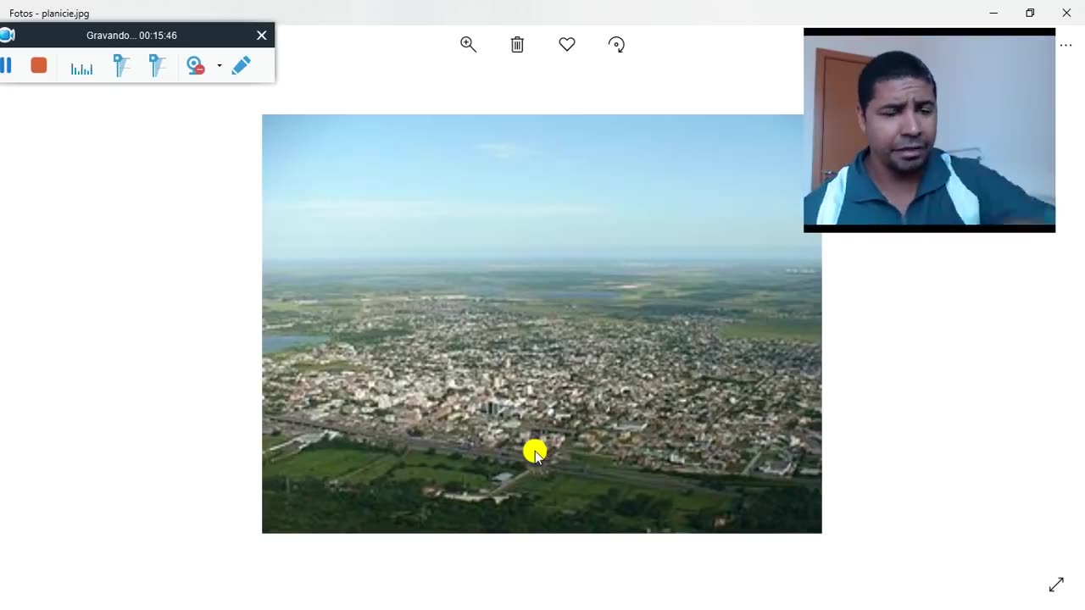The image size is (1085, 610).
Task: Rotate the photo
Action: [x=616, y=45]
